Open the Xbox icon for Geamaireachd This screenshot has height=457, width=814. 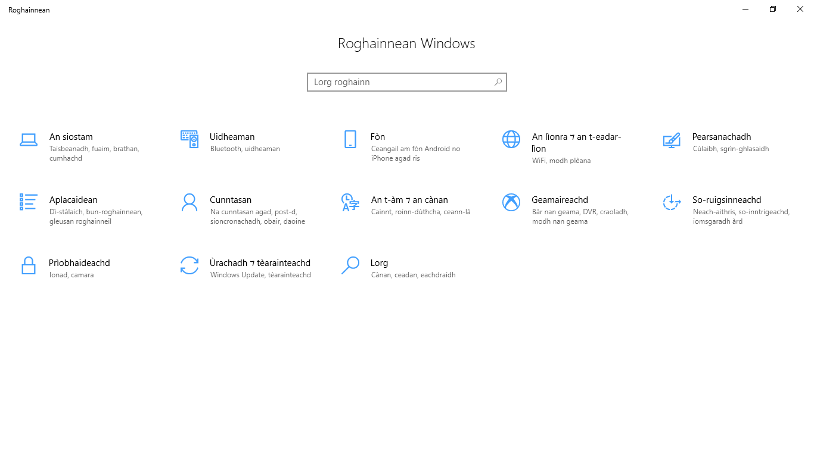(511, 202)
